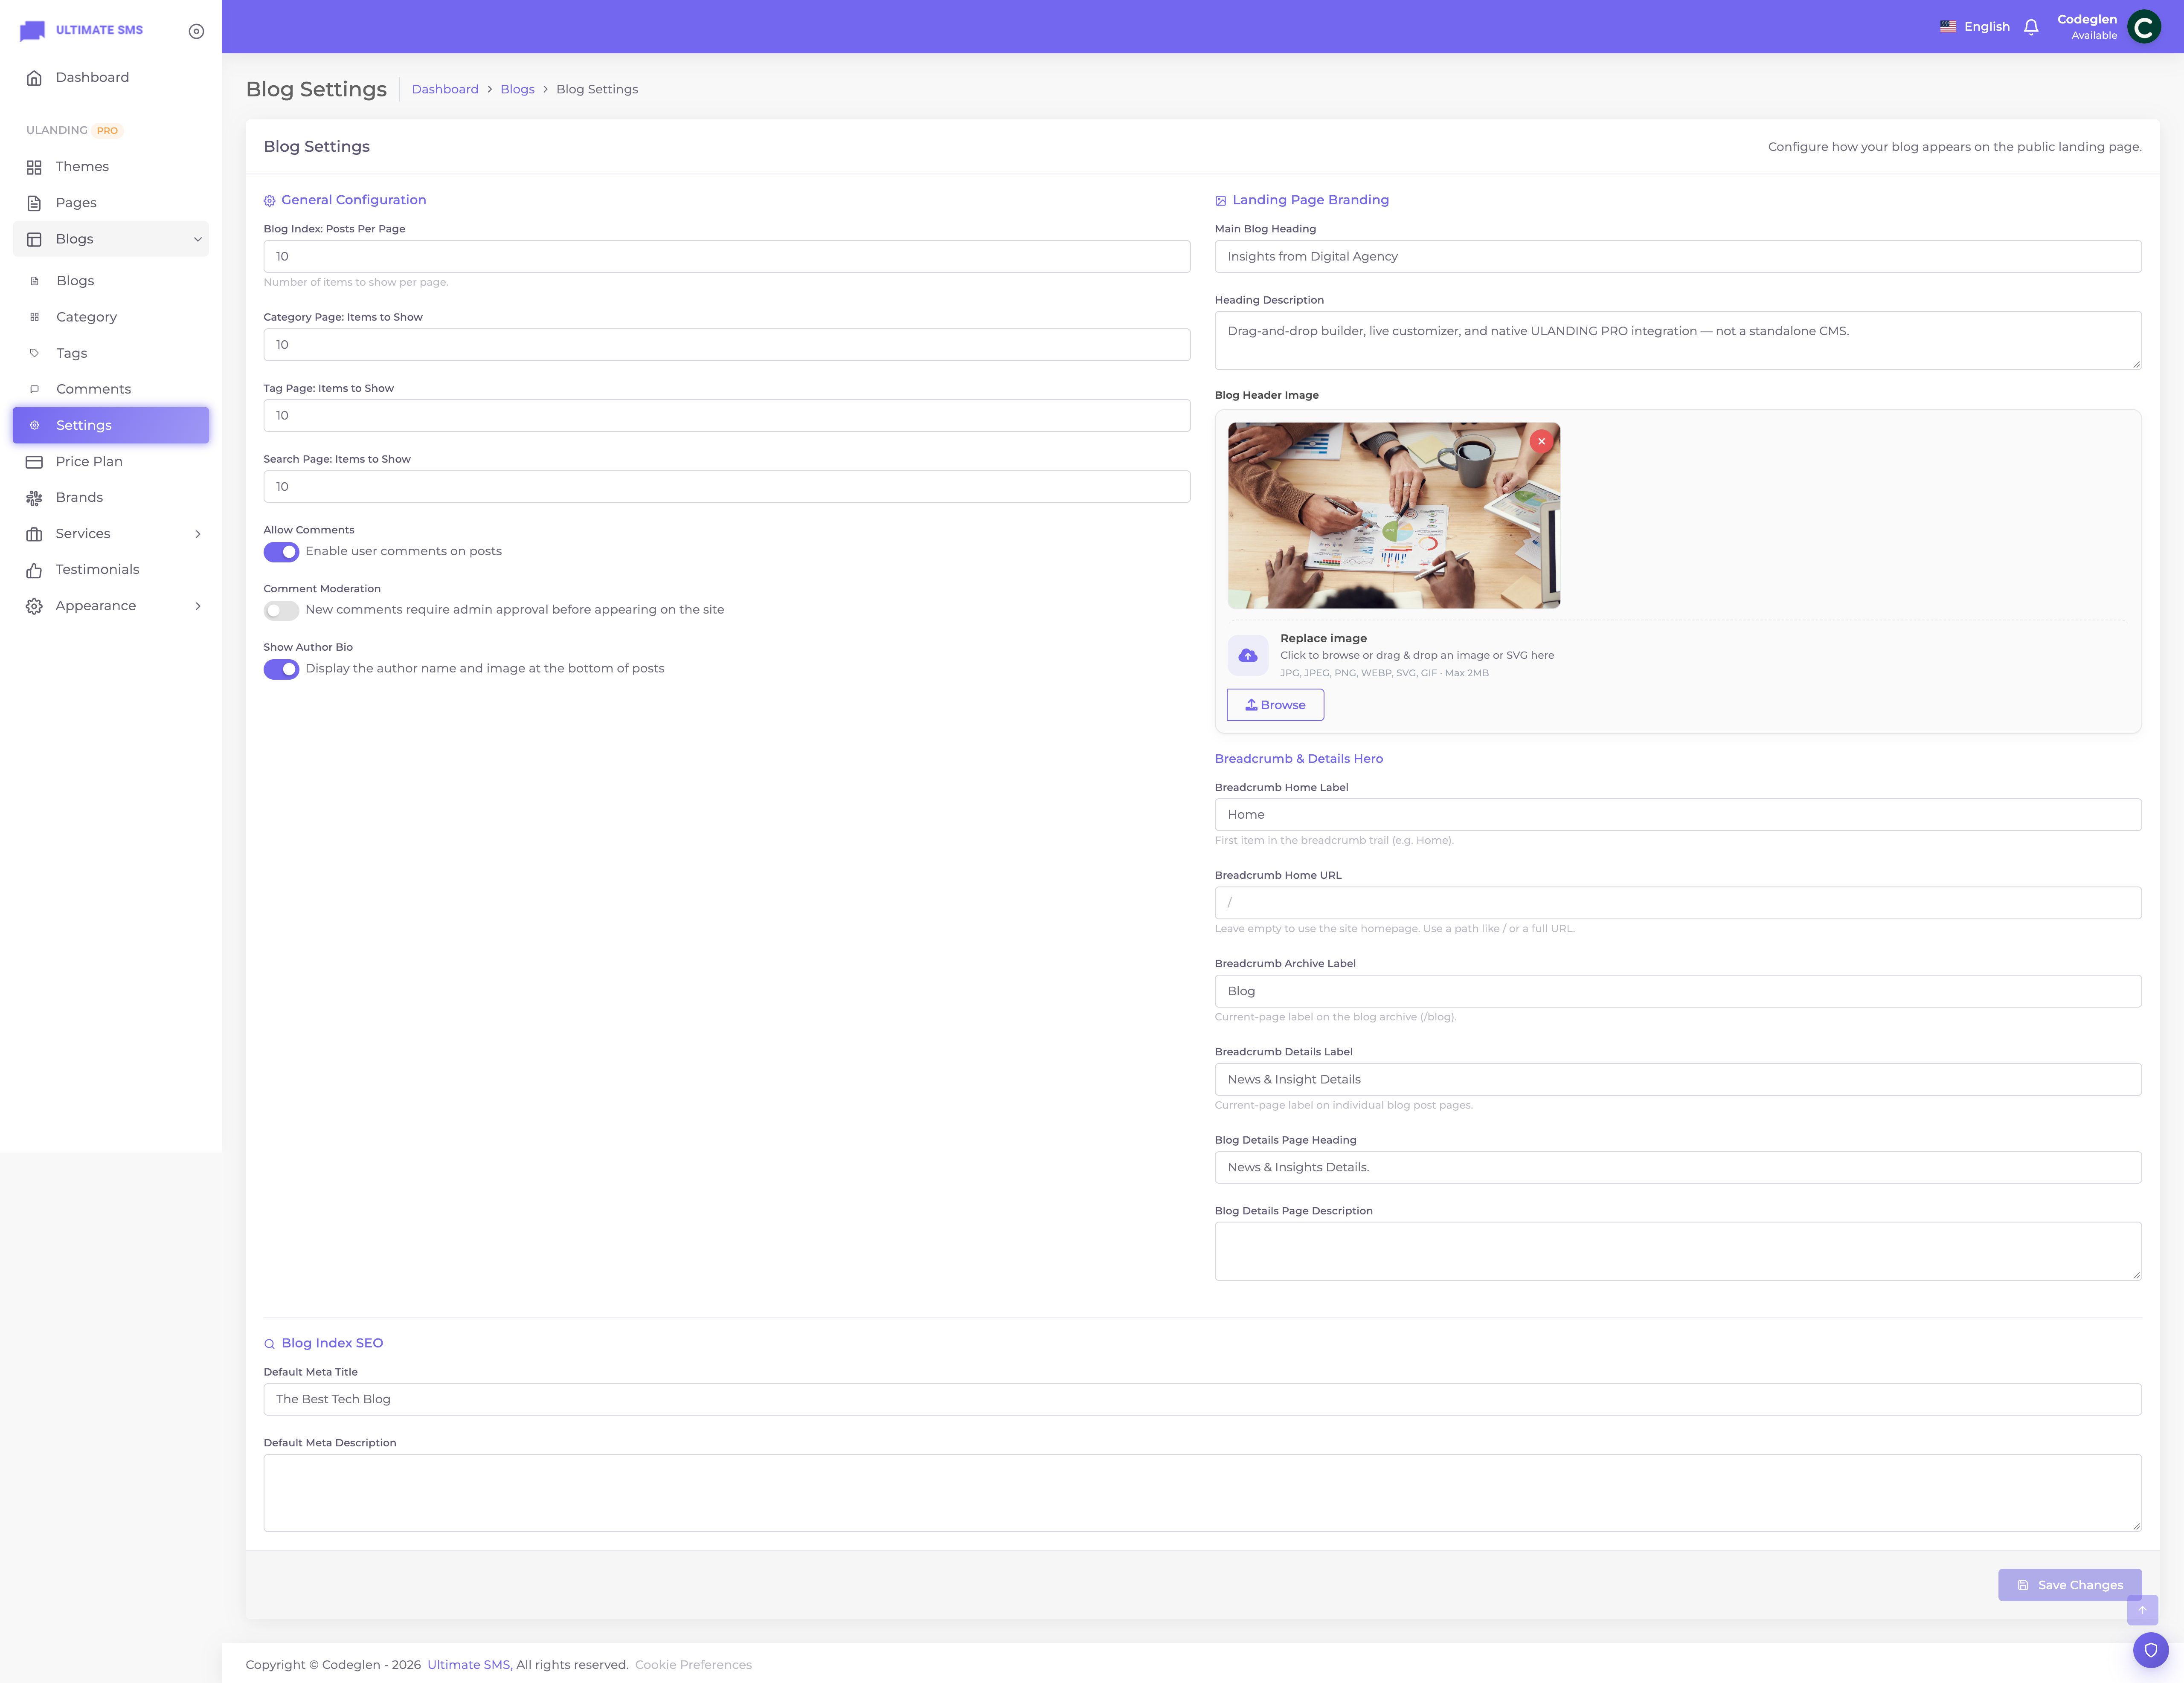Click the Default Meta Title field

(1202, 1399)
